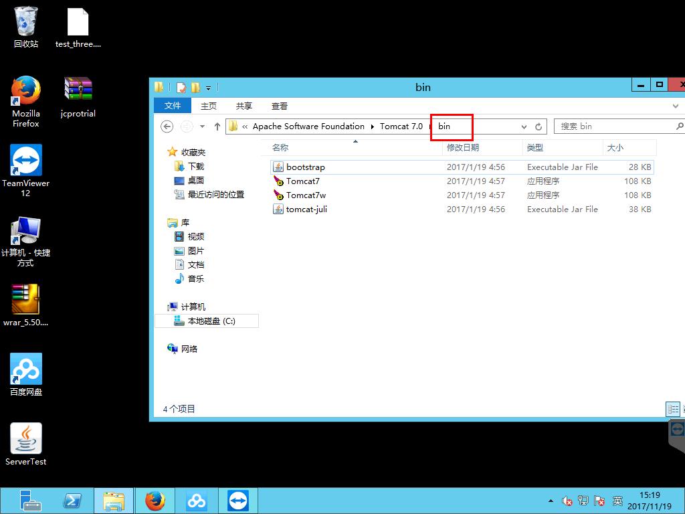Open the recent locations dropdown arrow
The width and height of the screenshot is (685, 514).
202,126
